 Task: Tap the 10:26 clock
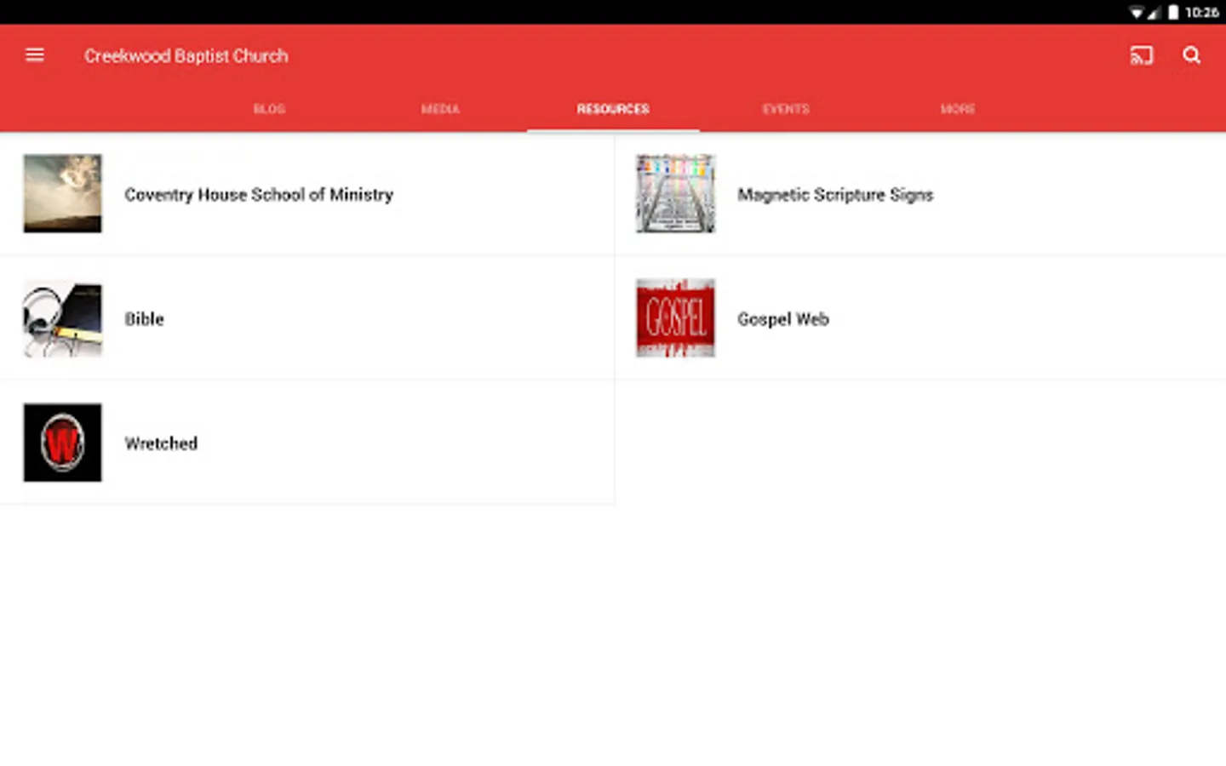click(x=1201, y=12)
